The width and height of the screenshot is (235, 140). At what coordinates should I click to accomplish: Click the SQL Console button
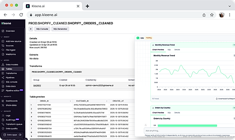42,29
